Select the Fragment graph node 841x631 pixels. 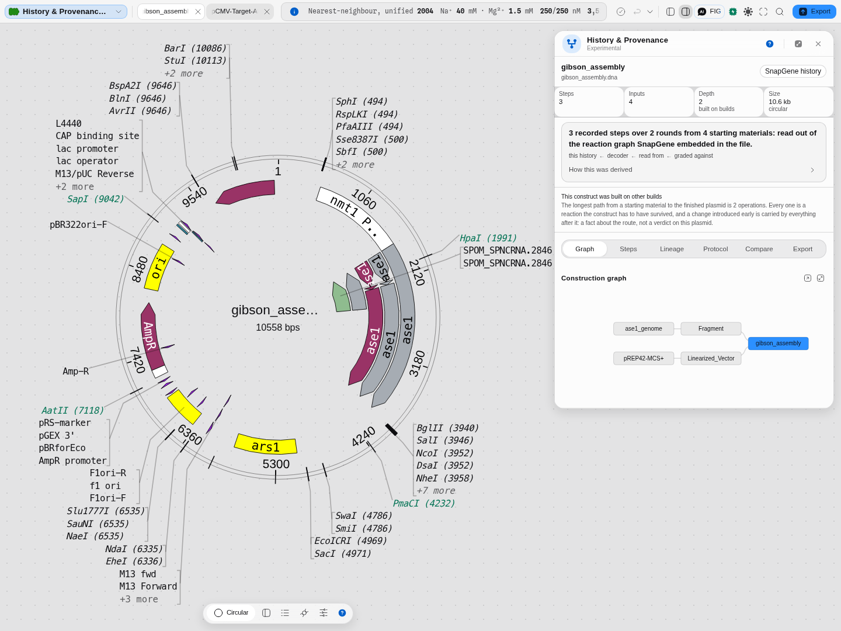[x=711, y=329]
